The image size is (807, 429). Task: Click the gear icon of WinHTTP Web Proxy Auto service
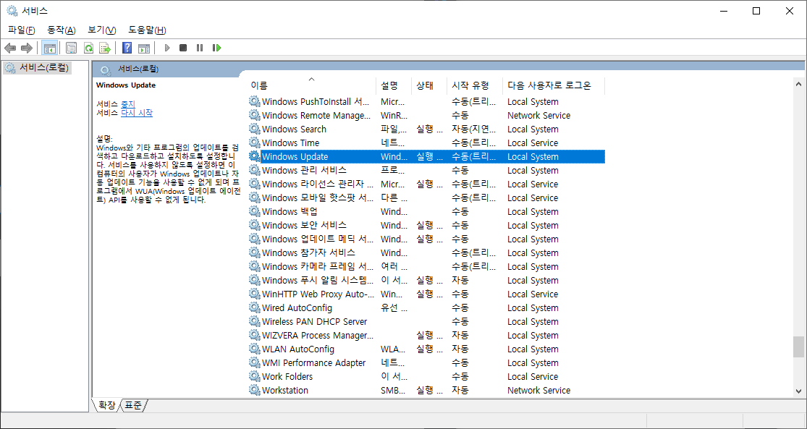tap(254, 294)
